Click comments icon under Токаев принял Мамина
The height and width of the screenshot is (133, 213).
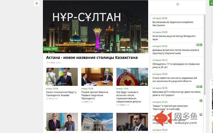[90, 102]
